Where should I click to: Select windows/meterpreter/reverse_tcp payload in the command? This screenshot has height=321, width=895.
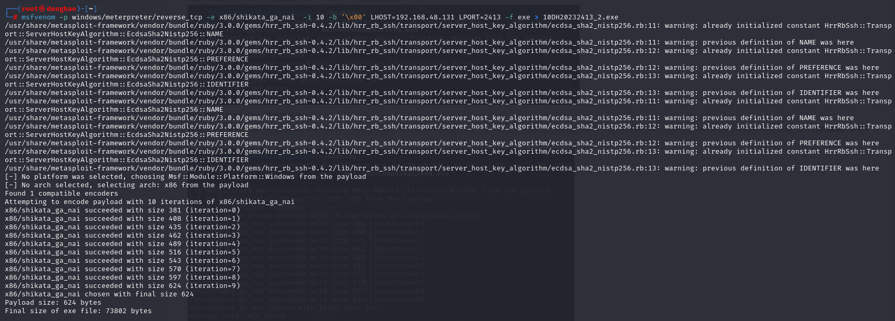(x=137, y=17)
